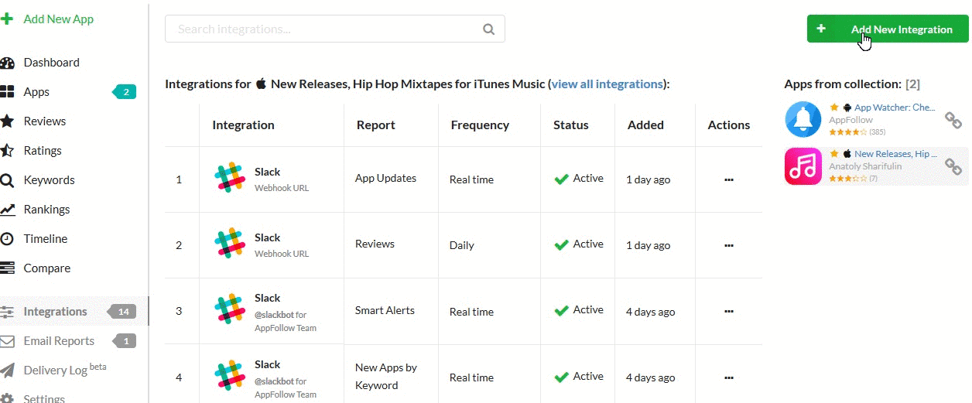Select Rankings in the left menu
972x403 pixels.
pyautogui.click(x=46, y=210)
